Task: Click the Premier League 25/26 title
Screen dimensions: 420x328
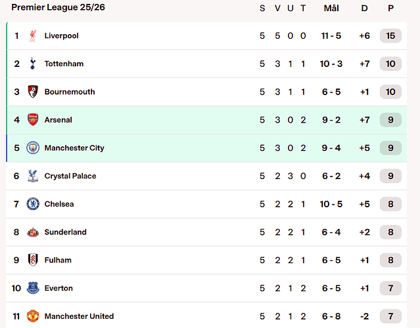Action: coord(58,7)
